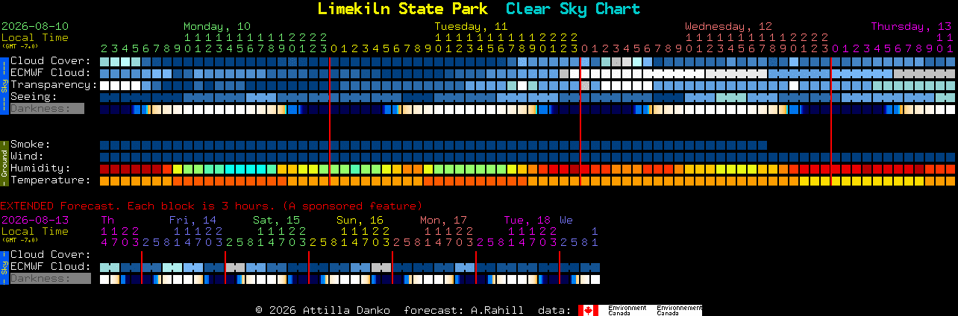This screenshot has height=316, width=958.
Task: Click the gray Darkness label in the top chart
Action: point(46,109)
